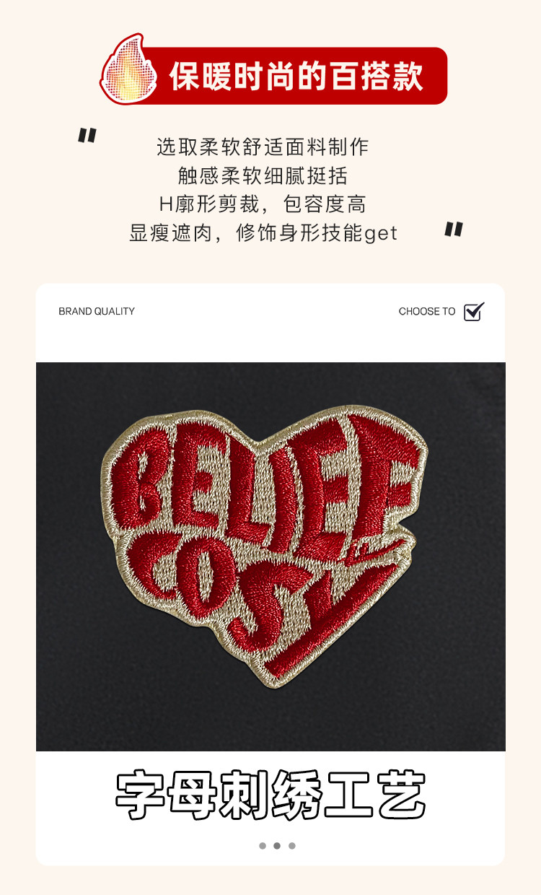Click the opening quotation mark icon
Image resolution: width=541 pixels, height=895 pixels.
[87, 136]
